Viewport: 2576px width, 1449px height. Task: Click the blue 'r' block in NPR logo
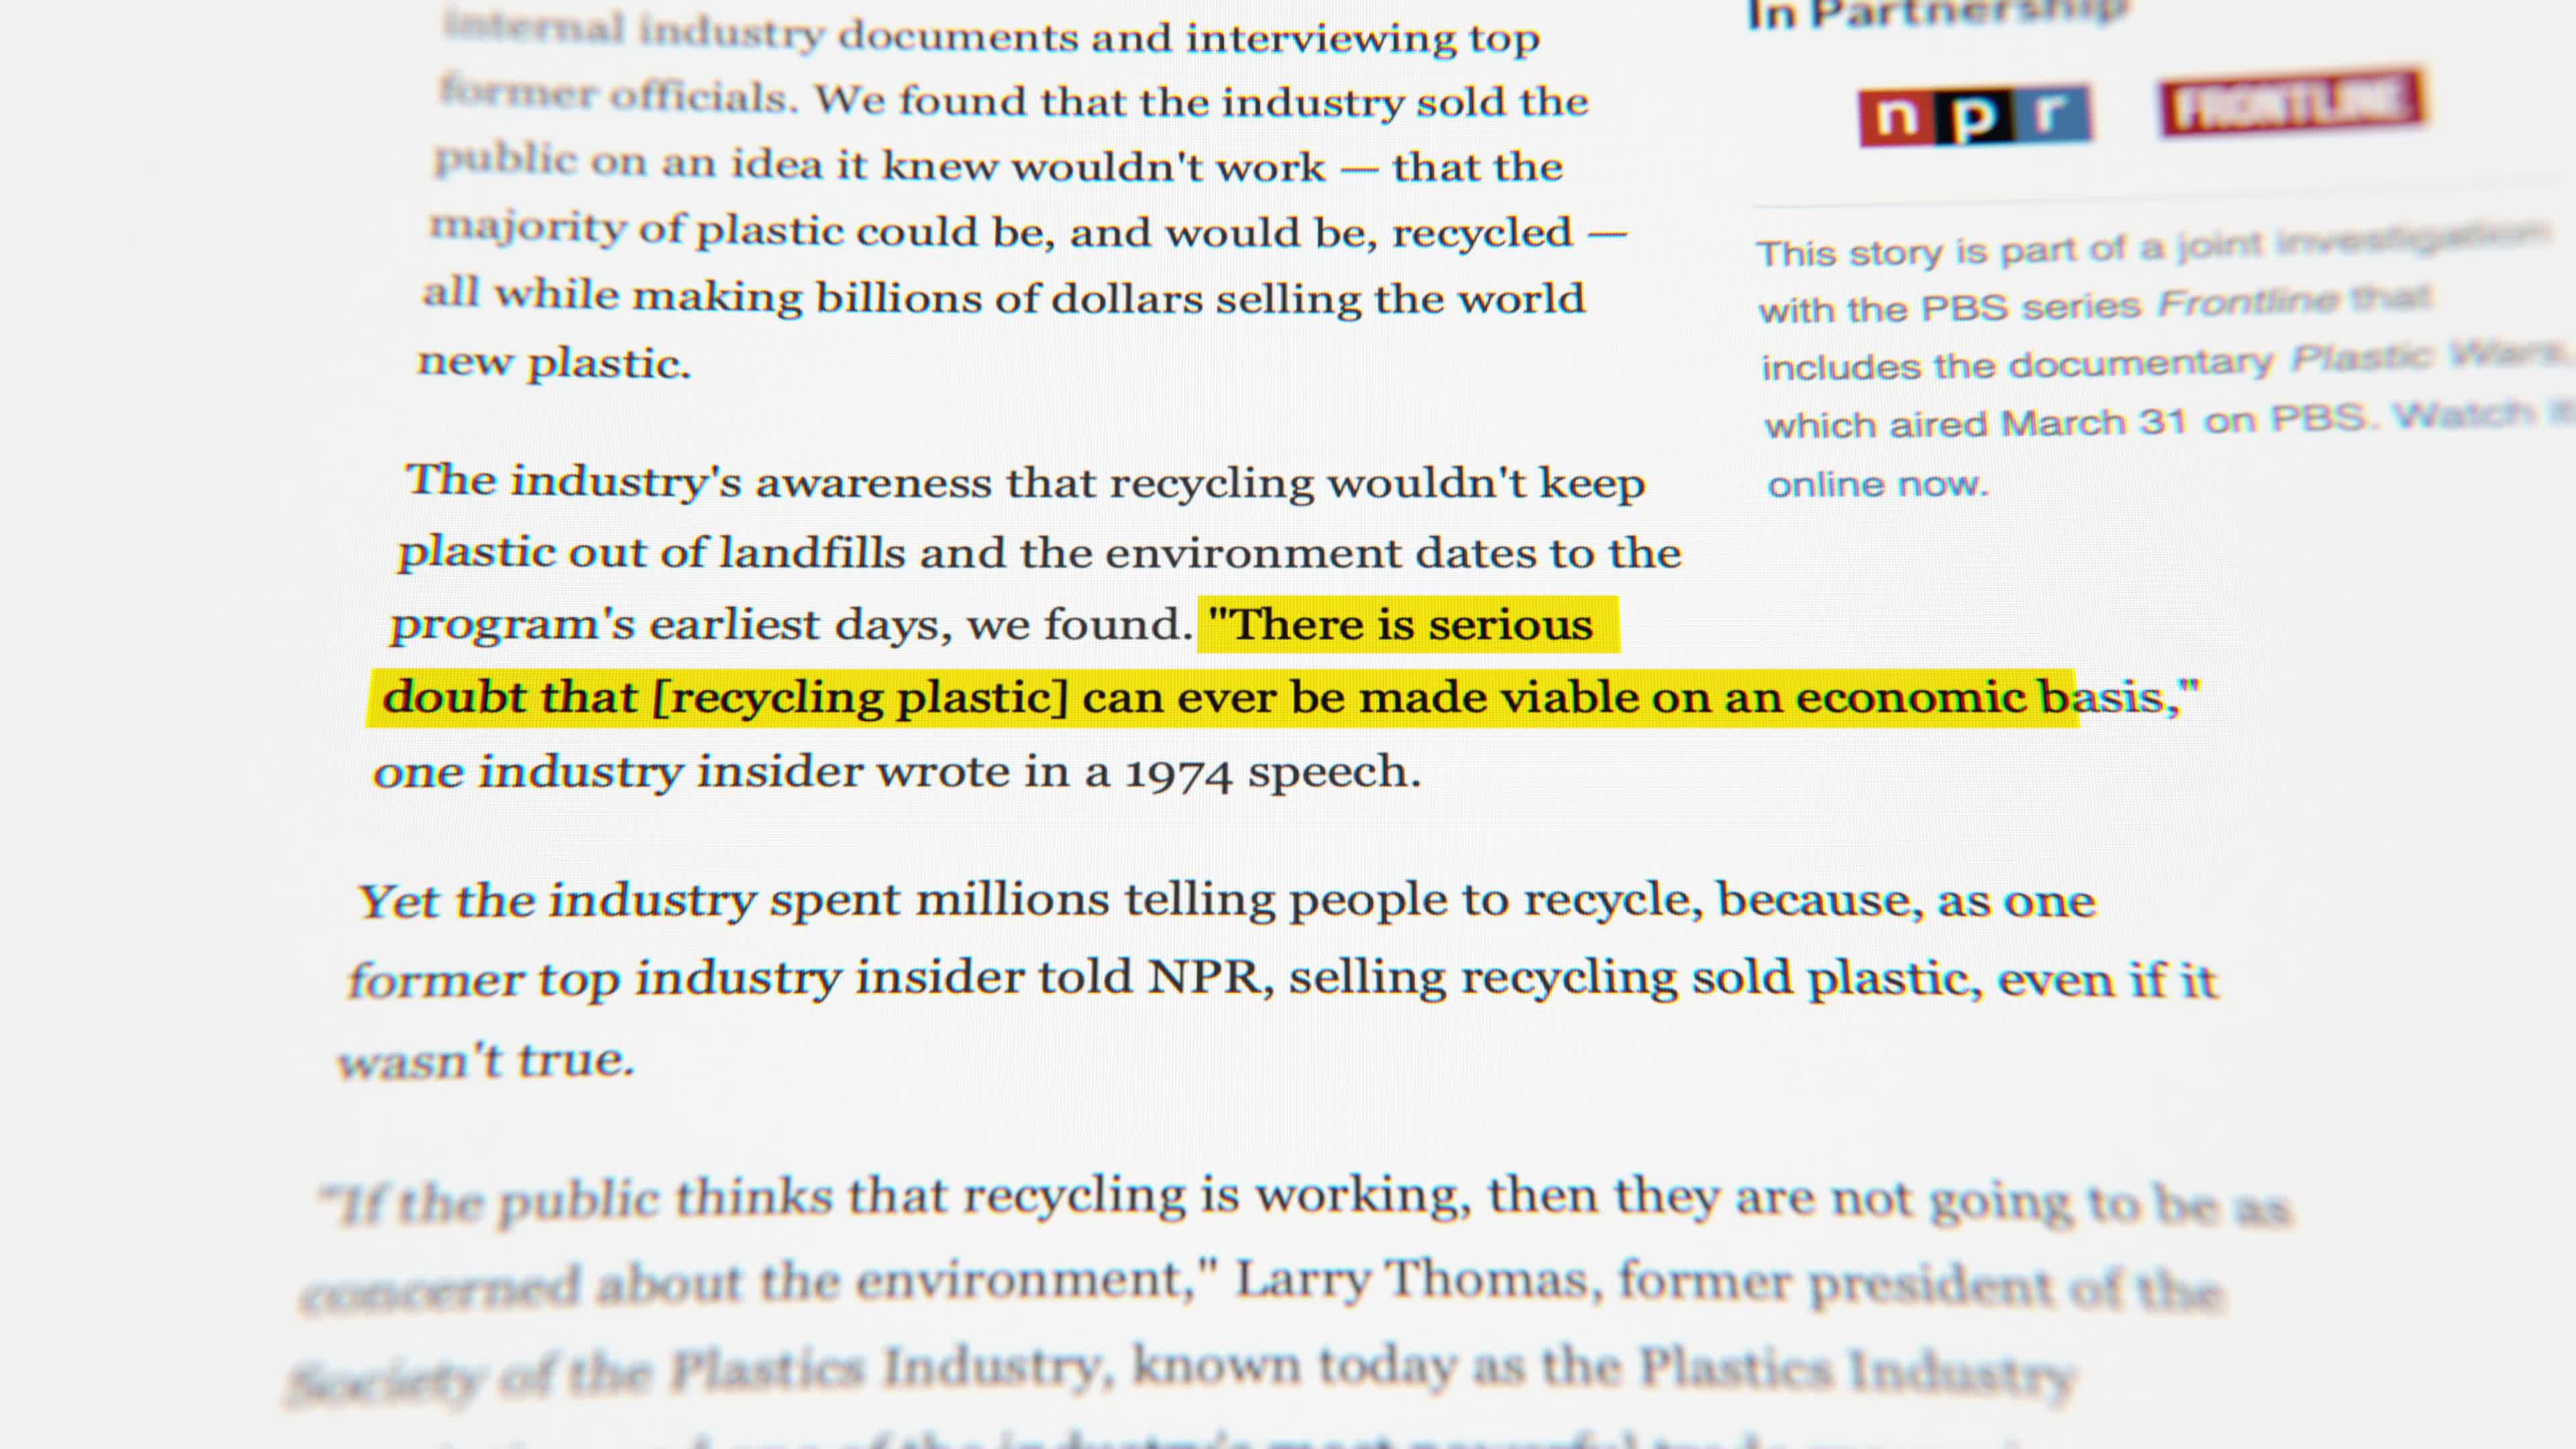point(2052,114)
